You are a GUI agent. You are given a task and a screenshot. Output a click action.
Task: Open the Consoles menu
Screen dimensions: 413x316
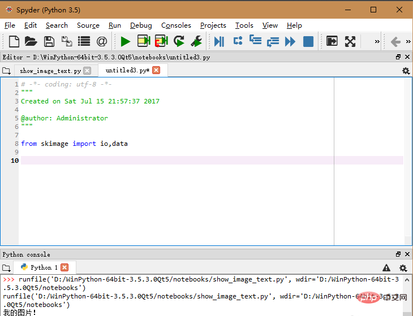pos(176,25)
